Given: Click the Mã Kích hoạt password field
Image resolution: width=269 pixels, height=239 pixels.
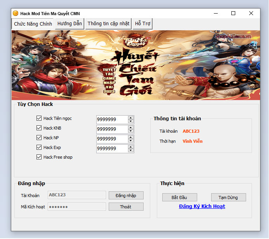Looking at the screenshot, I should tap(77, 206).
